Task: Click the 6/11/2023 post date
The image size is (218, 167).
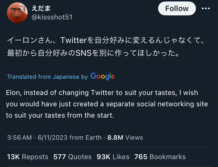Action: click(x=53, y=137)
